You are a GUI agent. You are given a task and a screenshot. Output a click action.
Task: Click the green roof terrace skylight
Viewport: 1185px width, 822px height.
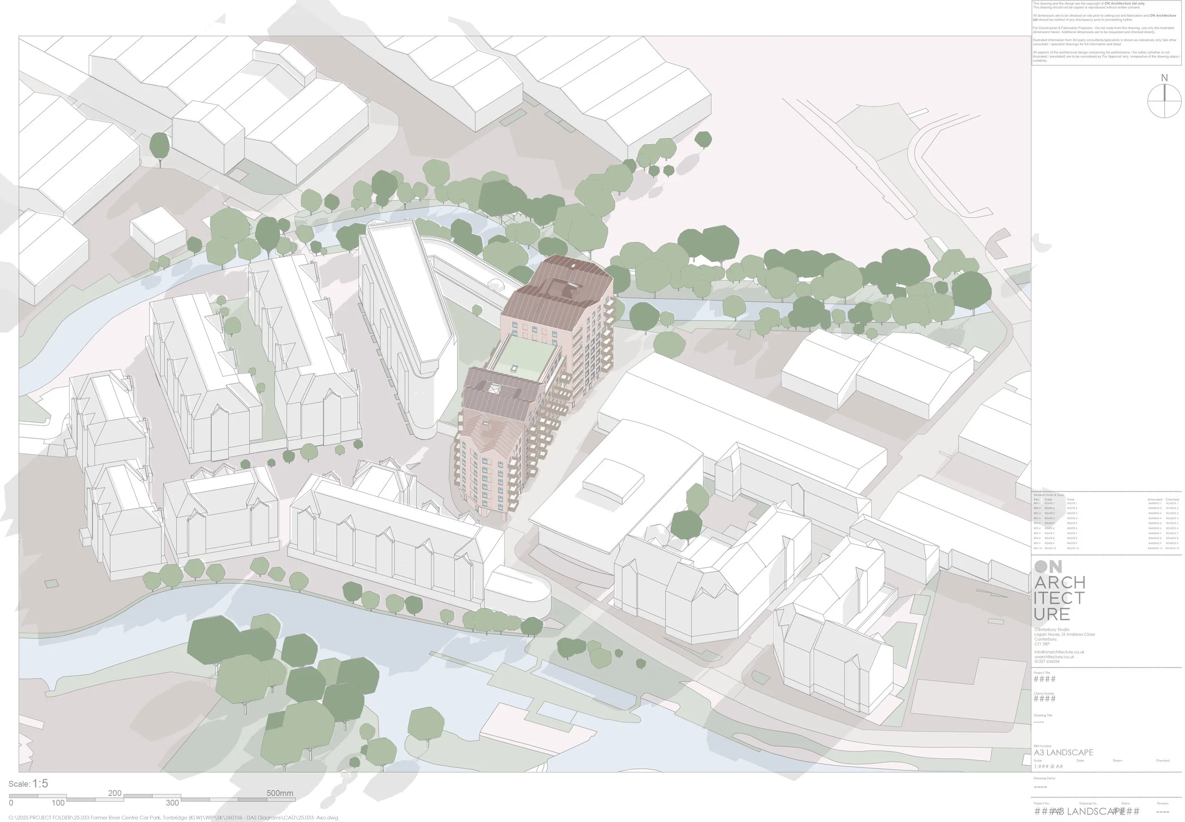514,368
